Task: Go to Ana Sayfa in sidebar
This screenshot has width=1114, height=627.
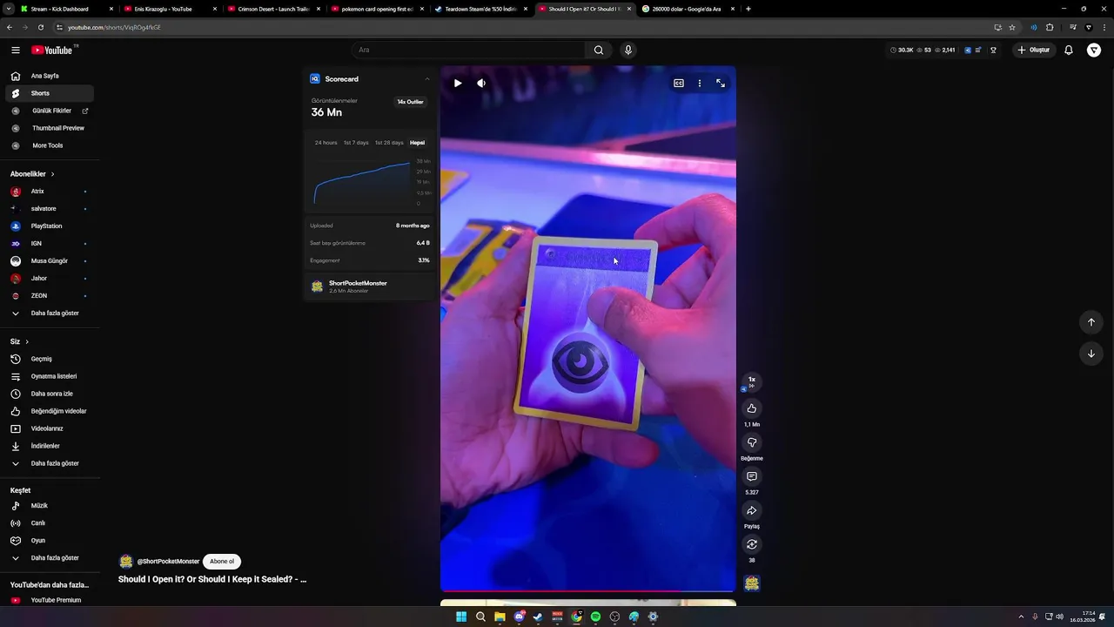Action: (50, 76)
